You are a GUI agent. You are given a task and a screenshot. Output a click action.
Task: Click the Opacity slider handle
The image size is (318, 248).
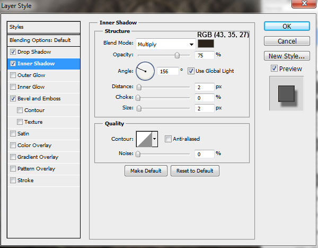(x=177, y=55)
